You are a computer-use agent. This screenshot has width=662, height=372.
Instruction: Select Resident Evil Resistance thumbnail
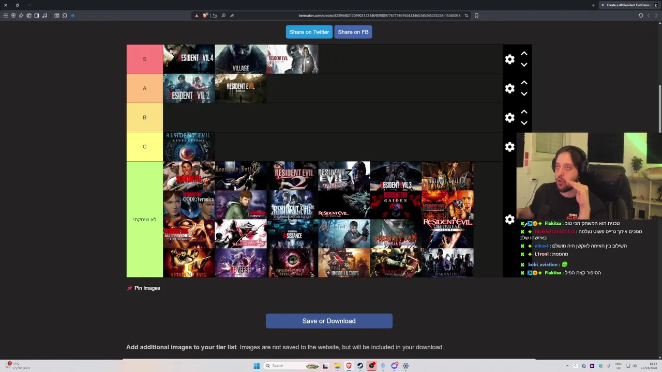[292, 234]
